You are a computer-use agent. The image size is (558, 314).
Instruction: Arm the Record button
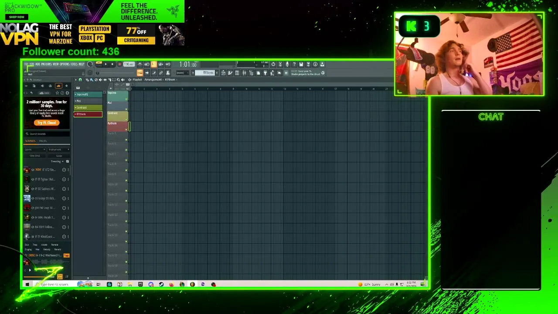click(119, 64)
